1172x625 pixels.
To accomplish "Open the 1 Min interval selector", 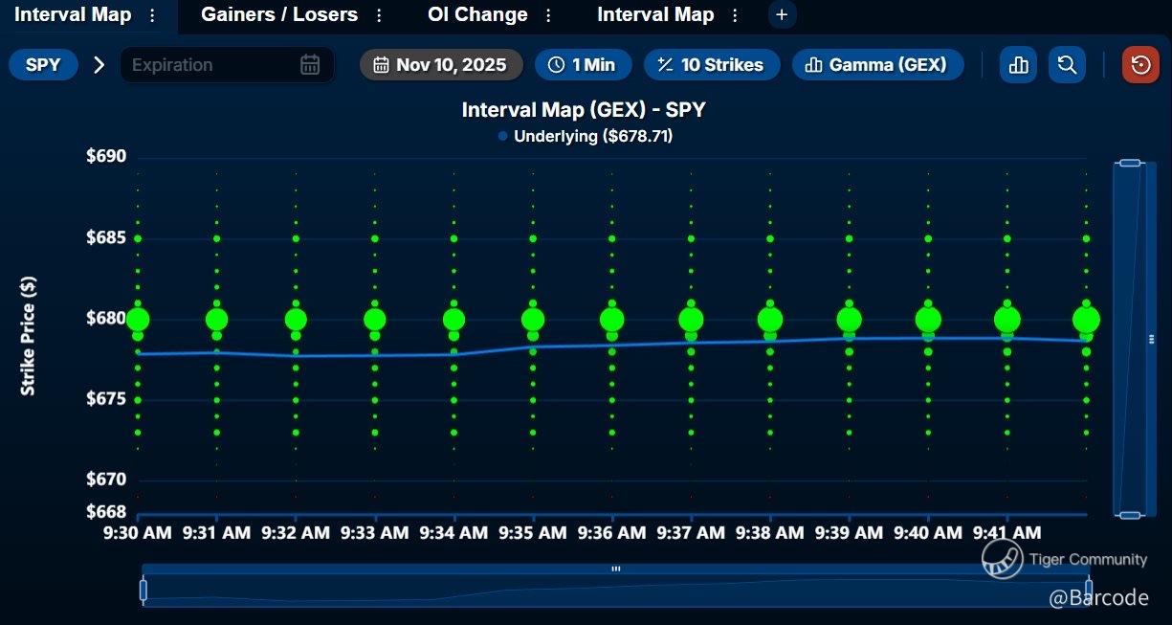I will click(583, 65).
